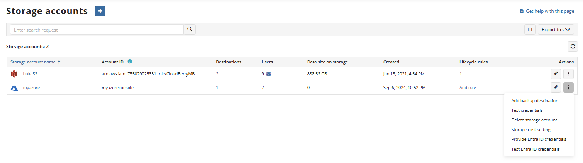Choose Provide Entra ID credentials
The height and width of the screenshot is (163, 583).
coord(539,139)
